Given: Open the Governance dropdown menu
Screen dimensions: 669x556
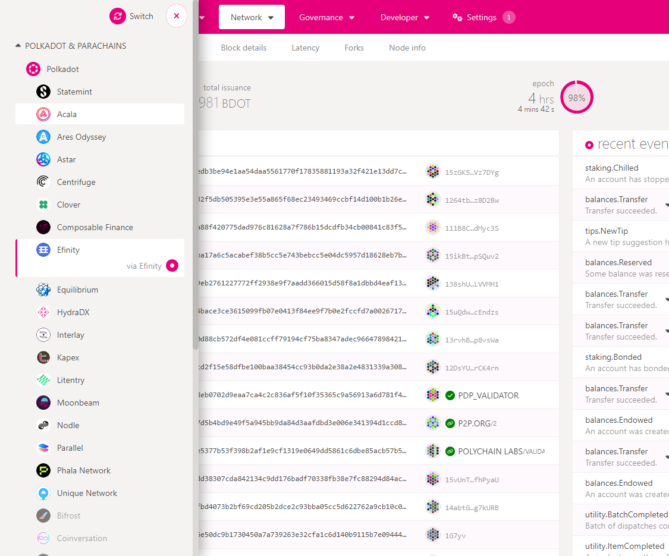Looking at the screenshot, I should 327,17.
